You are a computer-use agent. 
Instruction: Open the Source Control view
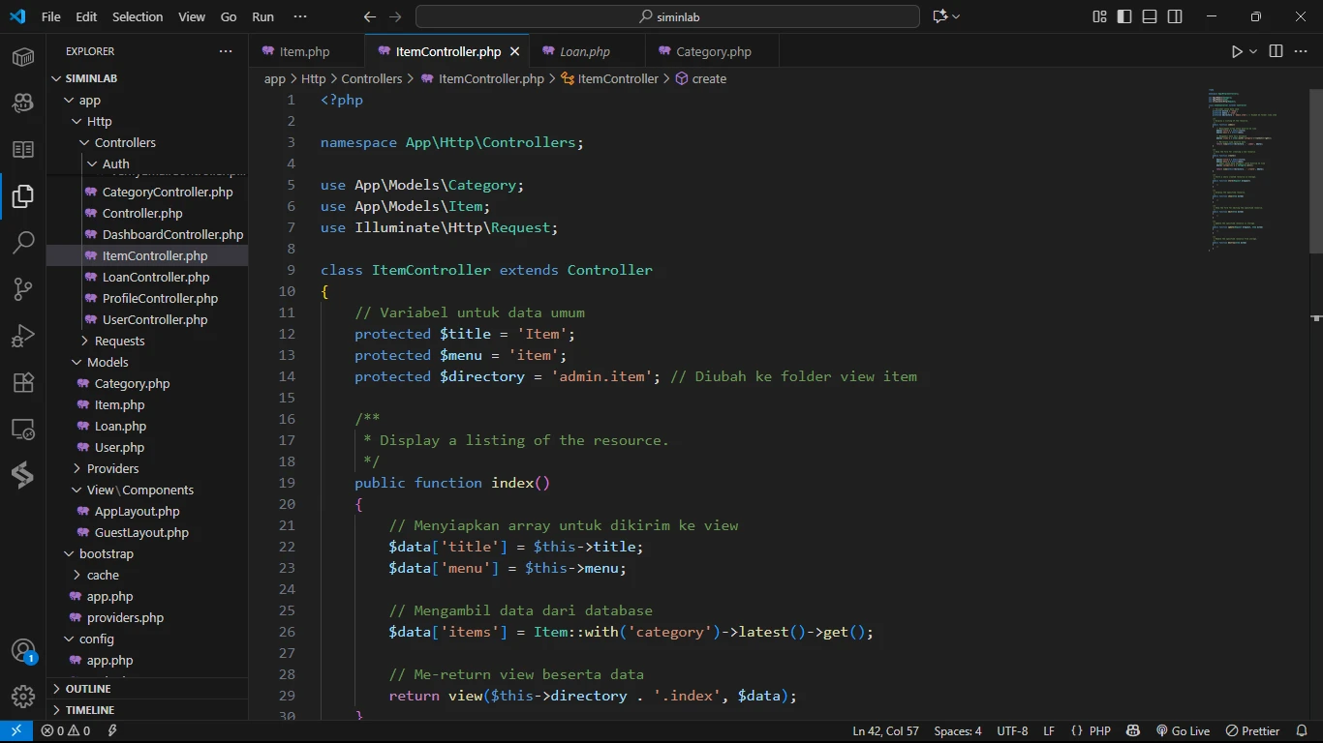point(23,289)
